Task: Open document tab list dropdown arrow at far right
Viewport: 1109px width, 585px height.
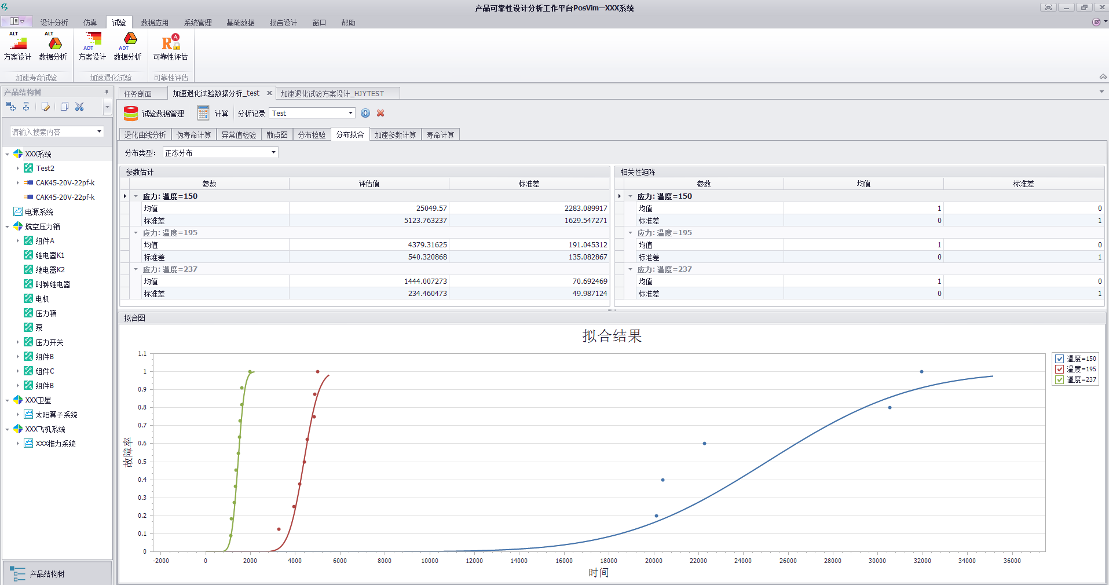Action: [1101, 92]
